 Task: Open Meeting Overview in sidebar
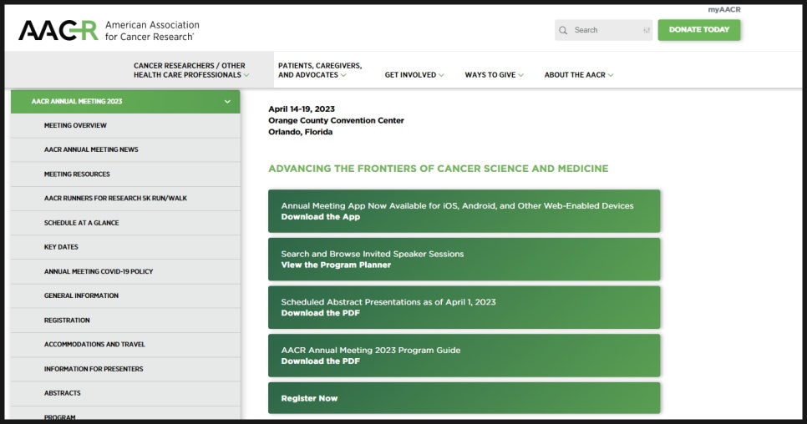tap(125, 125)
